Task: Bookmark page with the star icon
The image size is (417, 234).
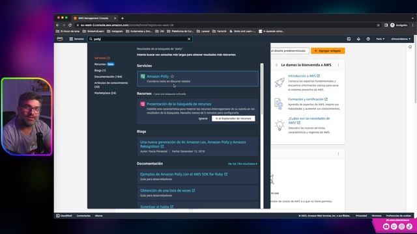Action: 378,25
